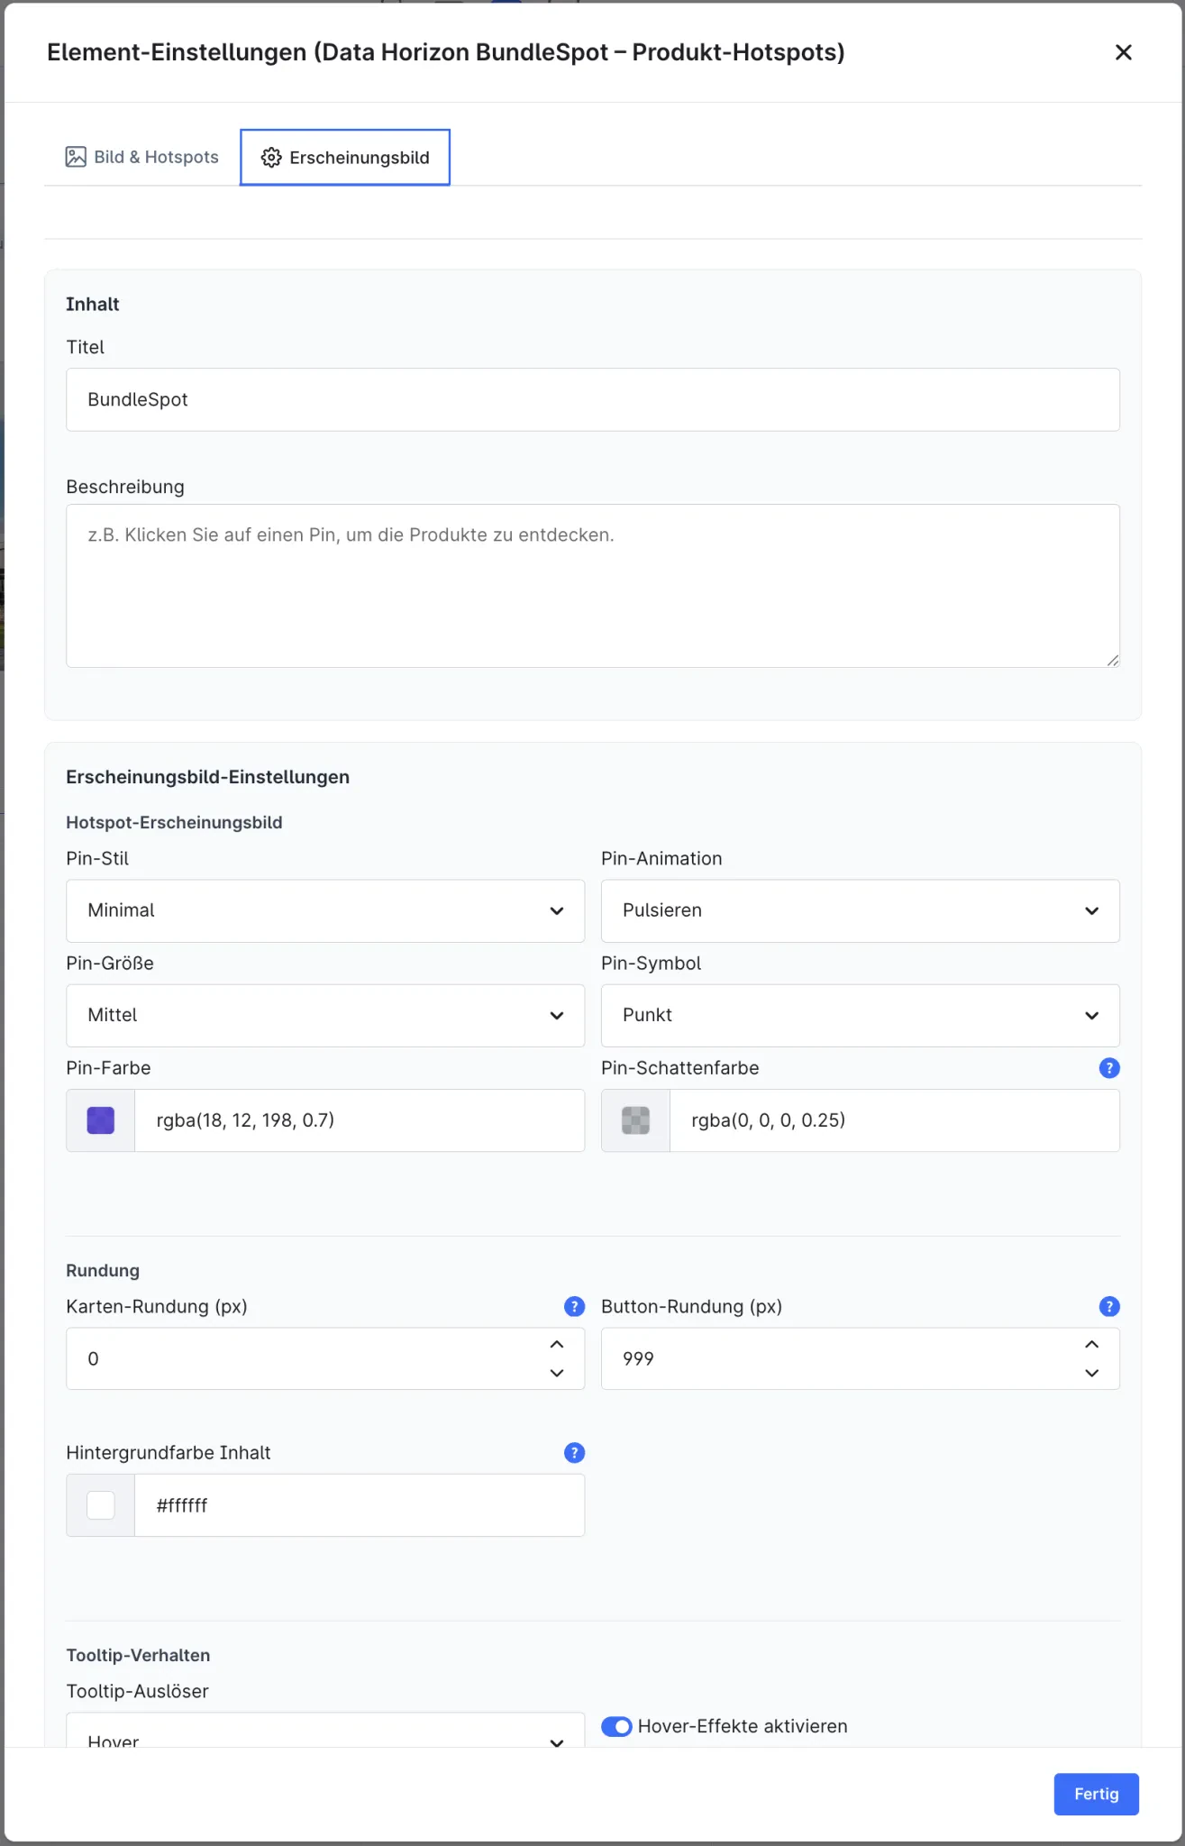Open the Pin-Symbol dropdown showing Punkt

[861, 1016]
